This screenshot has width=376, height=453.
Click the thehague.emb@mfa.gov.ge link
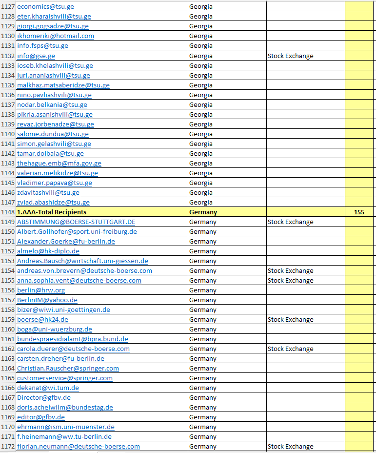[x=59, y=163]
